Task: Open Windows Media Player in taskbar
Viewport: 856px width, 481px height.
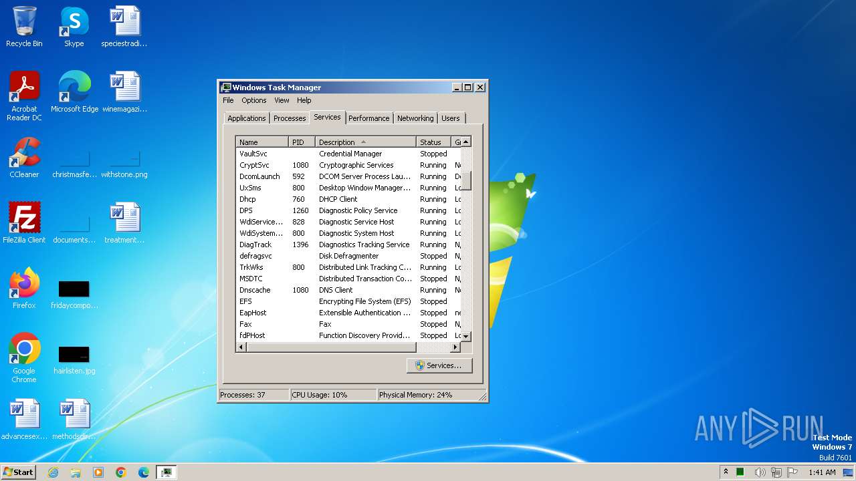Action: tap(98, 472)
